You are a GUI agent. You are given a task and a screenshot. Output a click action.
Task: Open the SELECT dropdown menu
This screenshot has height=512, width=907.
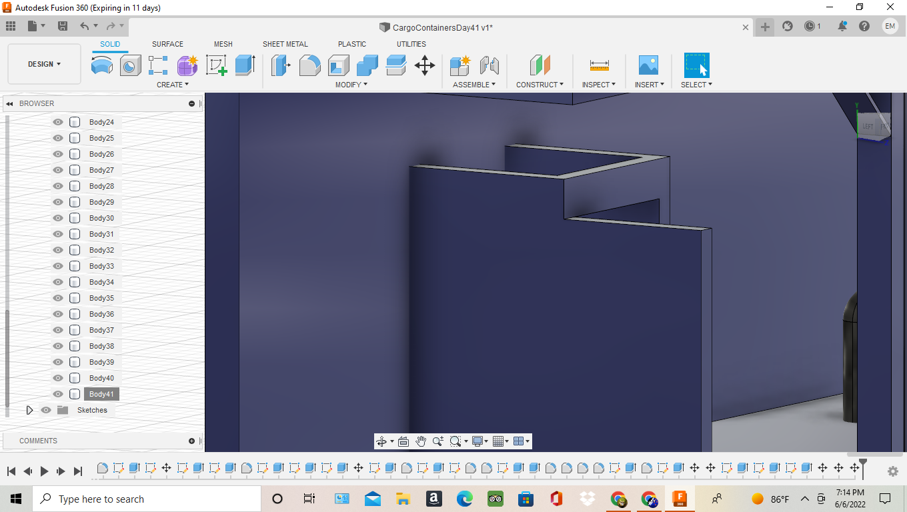click(697, 85)
